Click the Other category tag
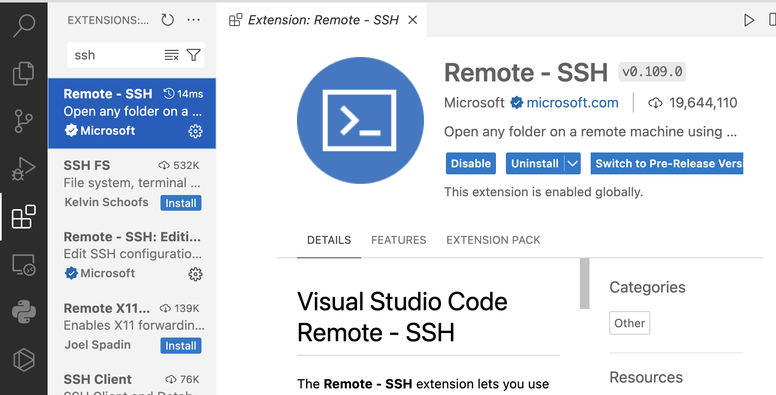The height and width of the screenshot is (395, 776). pyautogui.click(x=630, y=323)
